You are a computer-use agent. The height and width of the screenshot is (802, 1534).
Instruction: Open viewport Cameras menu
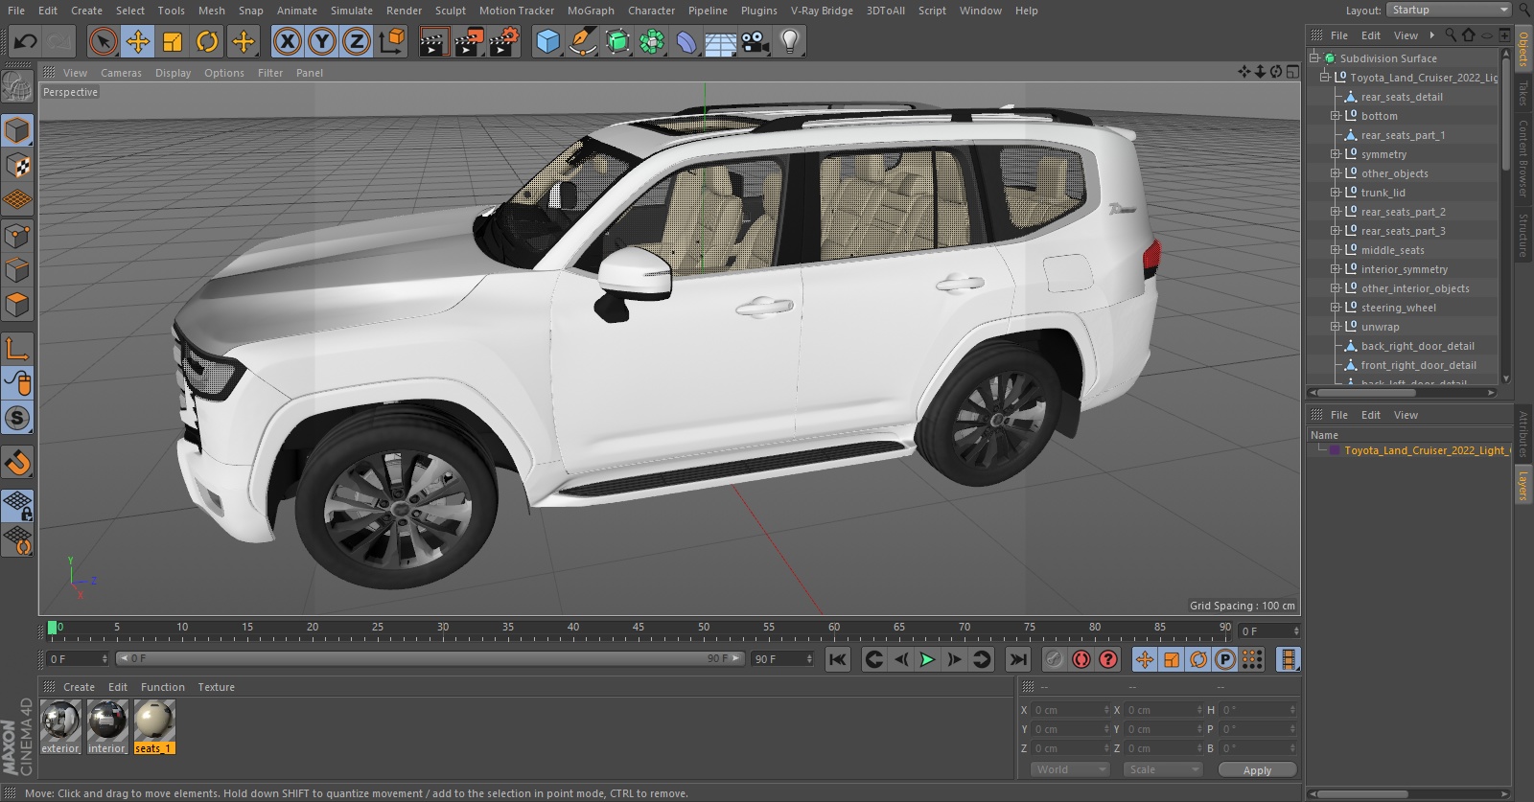click(121, 73)
